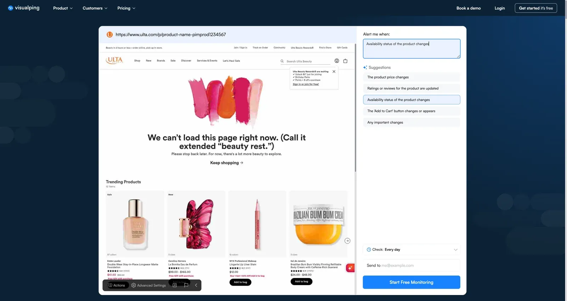Click the Ulta logo in preview
Image resolution: width=567 pixels, height=301 pixels.
114,60
